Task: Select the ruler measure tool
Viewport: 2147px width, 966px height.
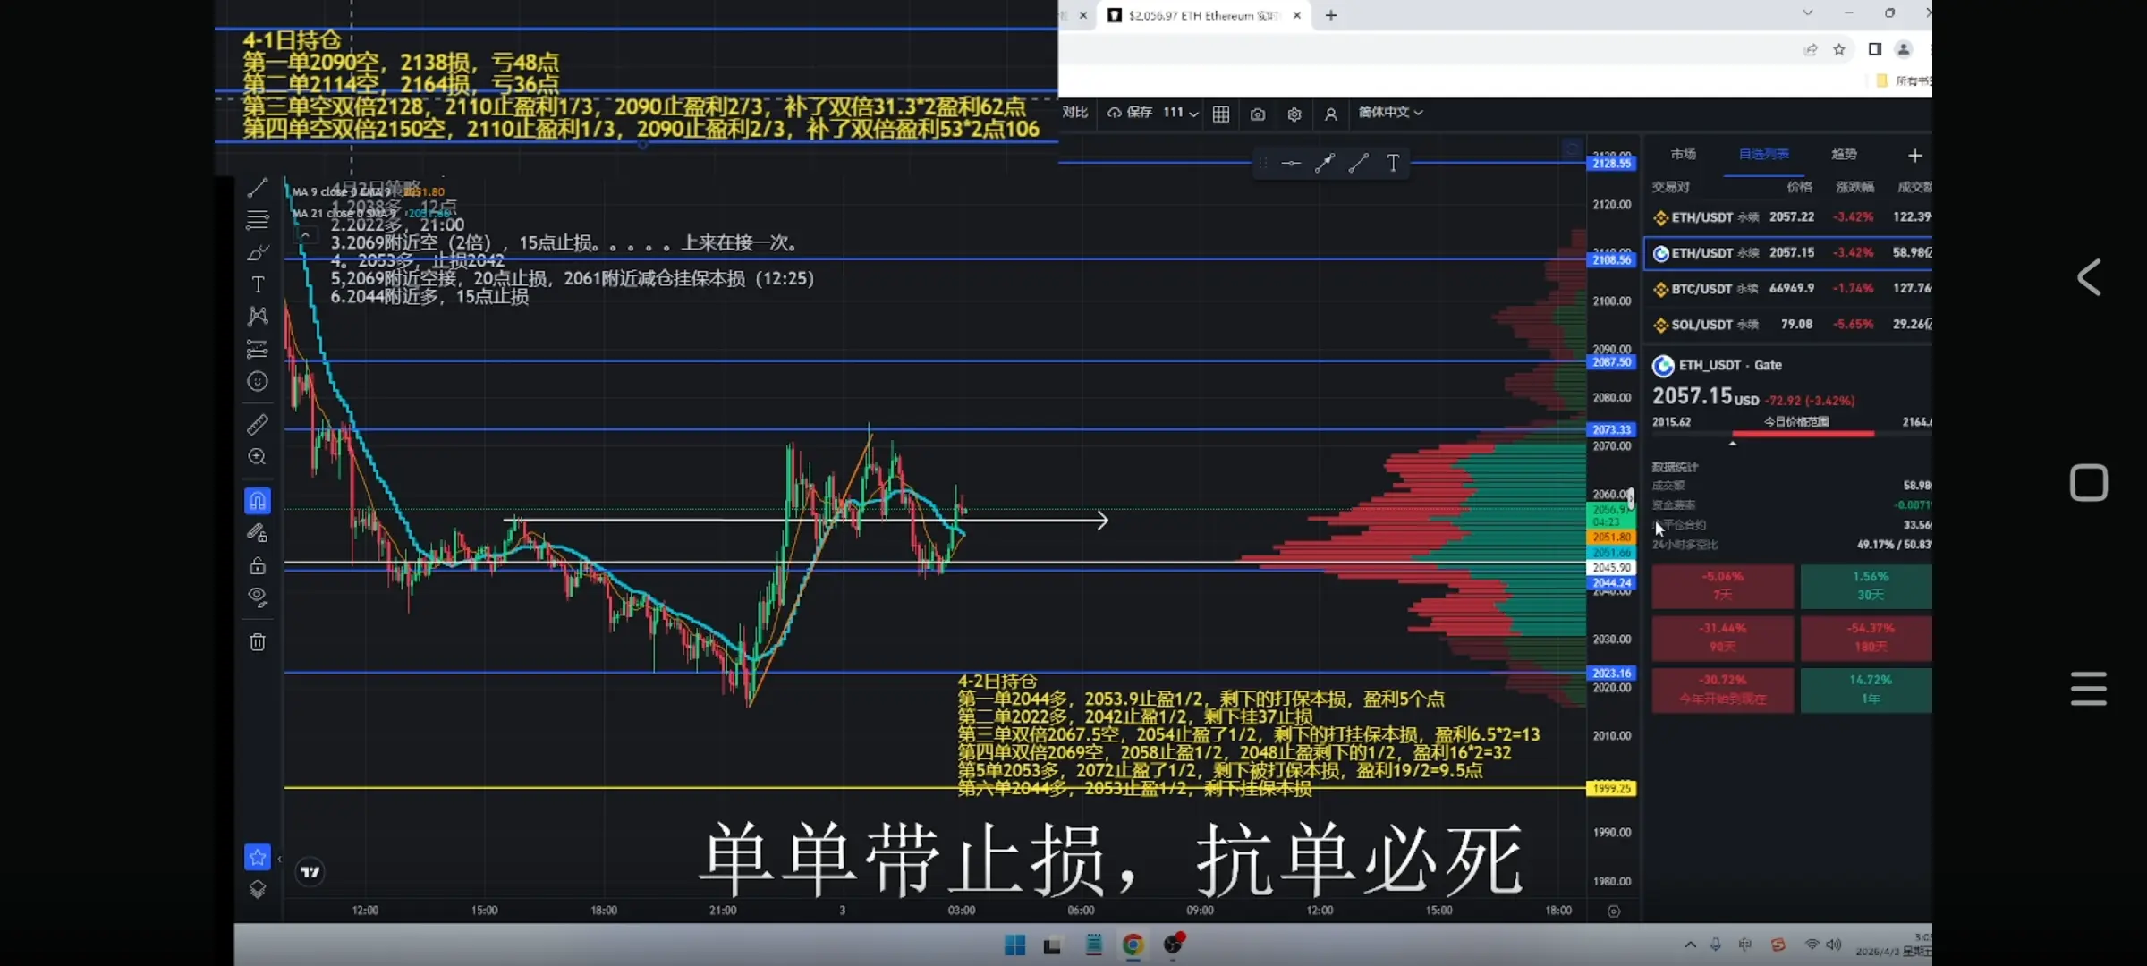Action: pyautogui.click(x=258, y=424)
